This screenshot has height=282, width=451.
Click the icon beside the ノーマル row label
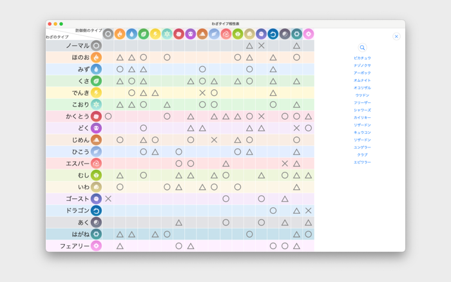(x=97, y=46)
